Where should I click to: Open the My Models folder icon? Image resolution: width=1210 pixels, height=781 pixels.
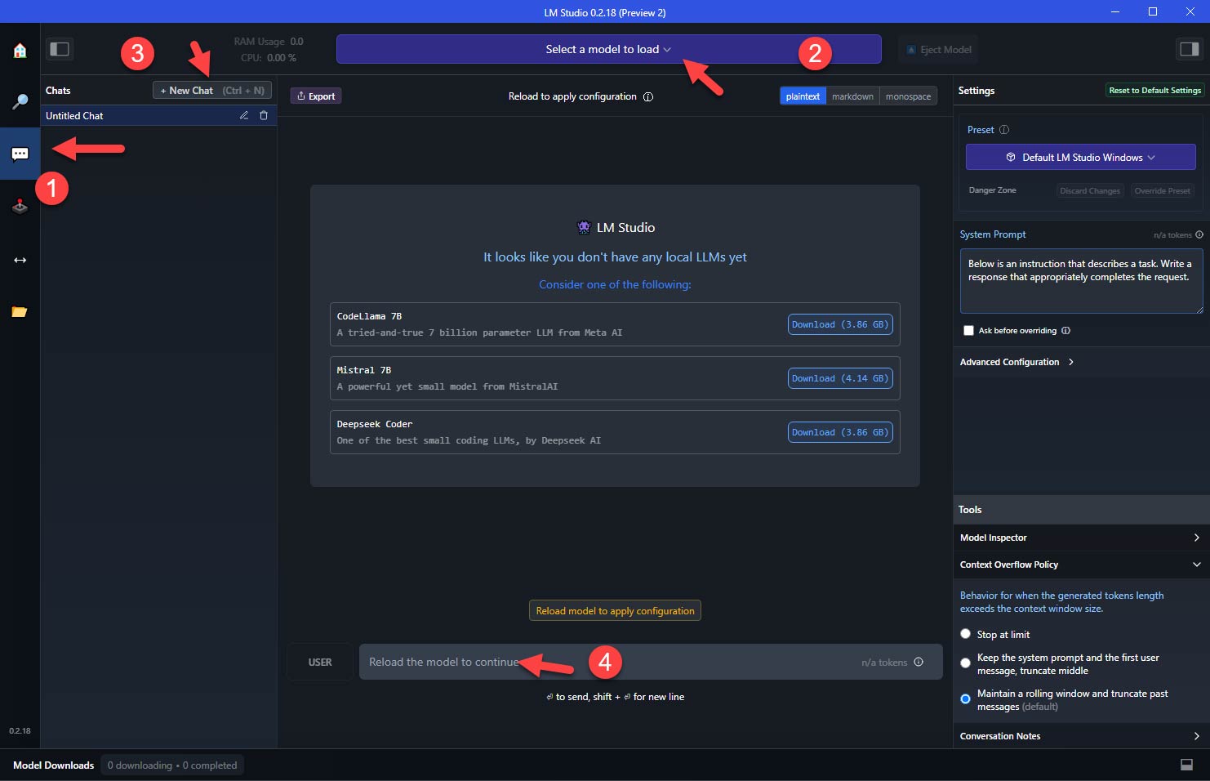pos(20,312)
